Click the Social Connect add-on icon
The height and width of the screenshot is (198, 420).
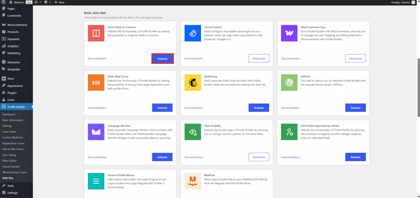point(193,33)
